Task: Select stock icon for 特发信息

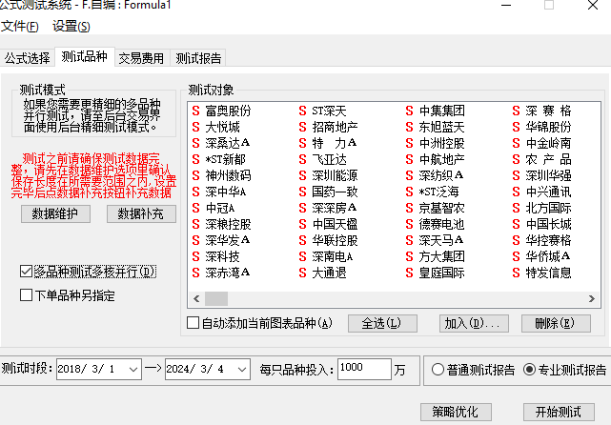Action: (517, 273)
